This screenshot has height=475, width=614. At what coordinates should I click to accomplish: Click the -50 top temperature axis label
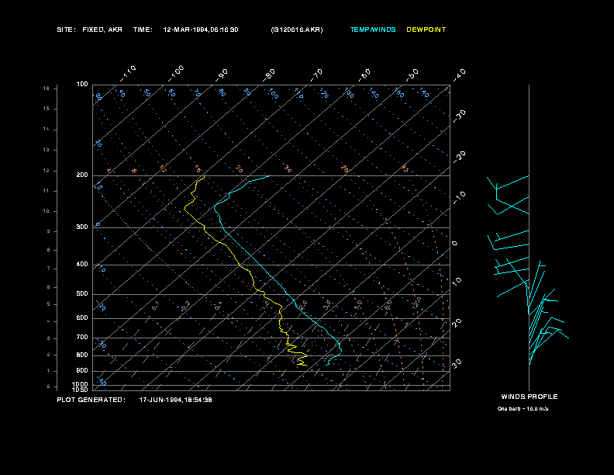[412, 75]
